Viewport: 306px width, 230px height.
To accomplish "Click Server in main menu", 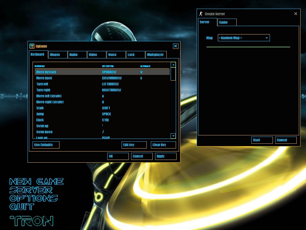I will (31, 190).
